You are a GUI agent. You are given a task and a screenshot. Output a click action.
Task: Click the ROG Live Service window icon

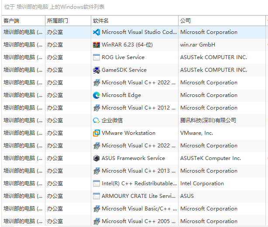pos(96,57)
